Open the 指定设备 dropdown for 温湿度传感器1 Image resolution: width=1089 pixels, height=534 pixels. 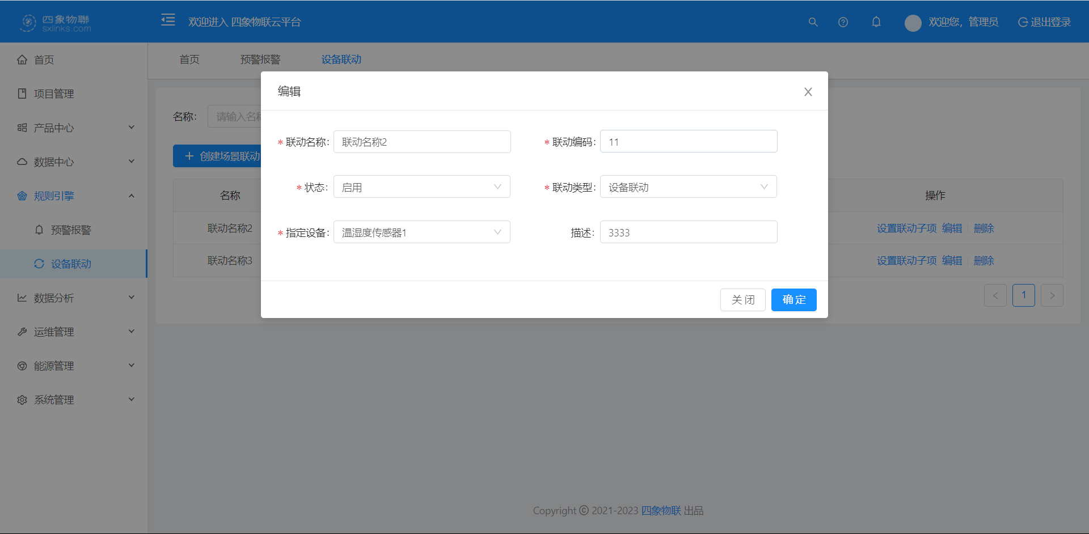[421, 232]
